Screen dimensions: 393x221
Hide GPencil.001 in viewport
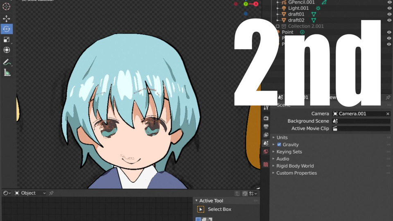[x=389, y=2]
